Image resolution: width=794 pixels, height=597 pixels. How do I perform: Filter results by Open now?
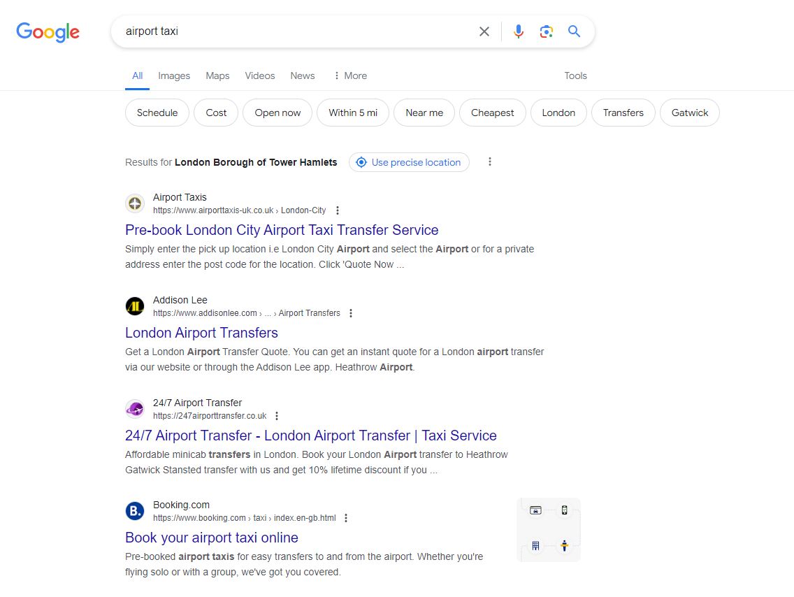tap(277, 113)
